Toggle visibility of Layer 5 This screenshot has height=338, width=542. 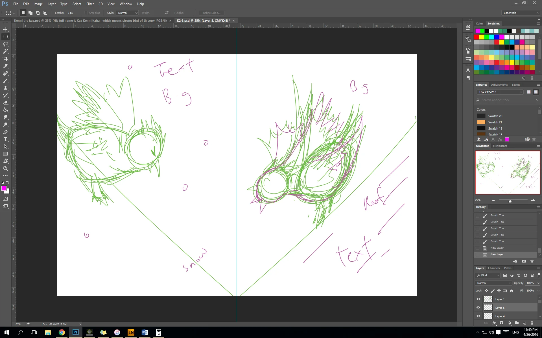478,308
